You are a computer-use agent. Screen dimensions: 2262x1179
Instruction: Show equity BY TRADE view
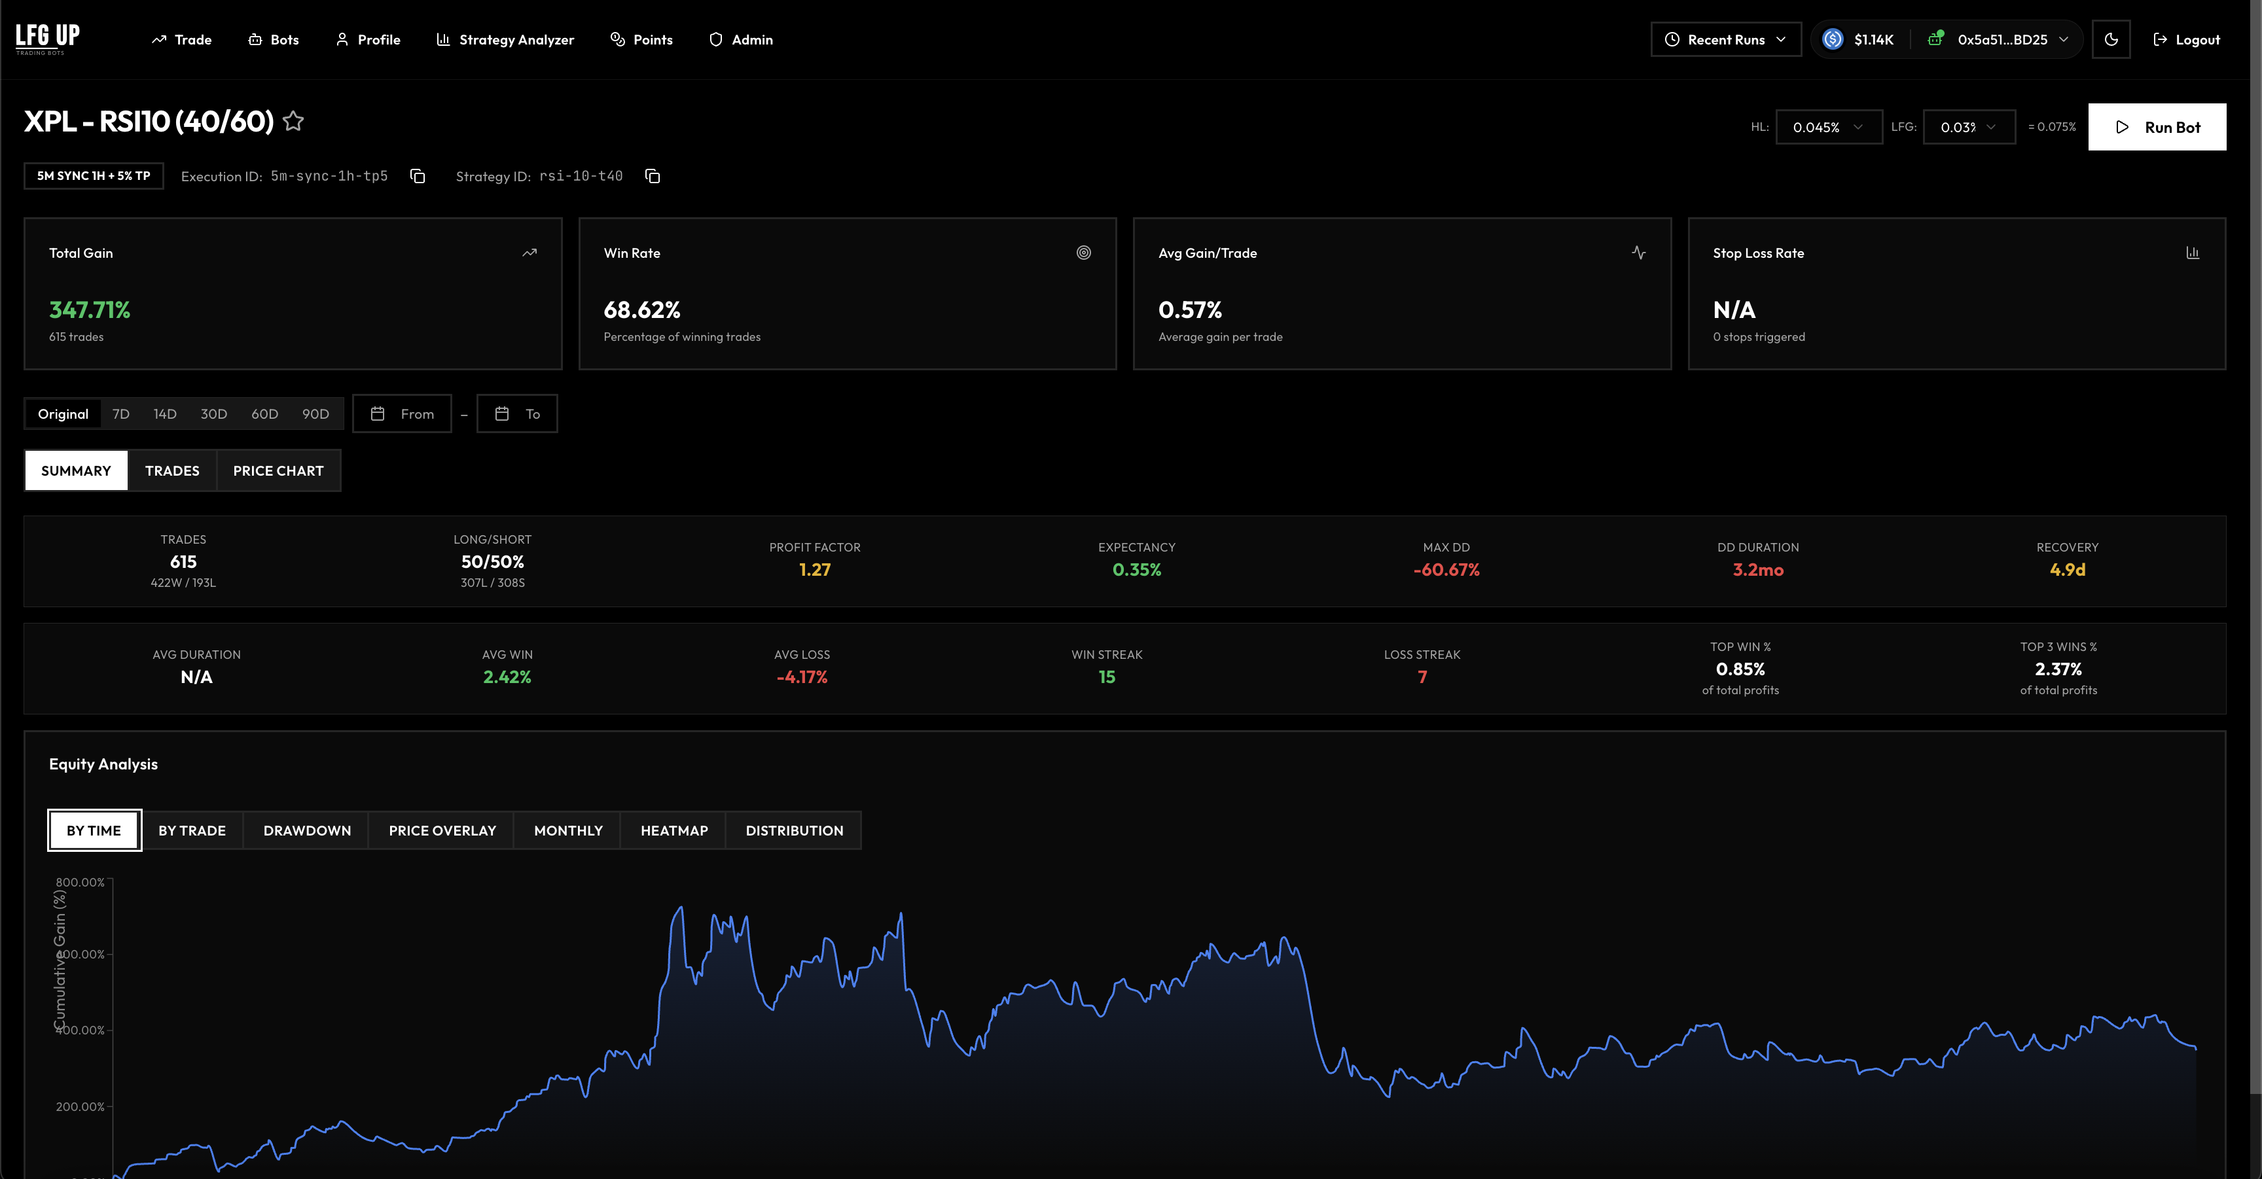tap(192, 830)
